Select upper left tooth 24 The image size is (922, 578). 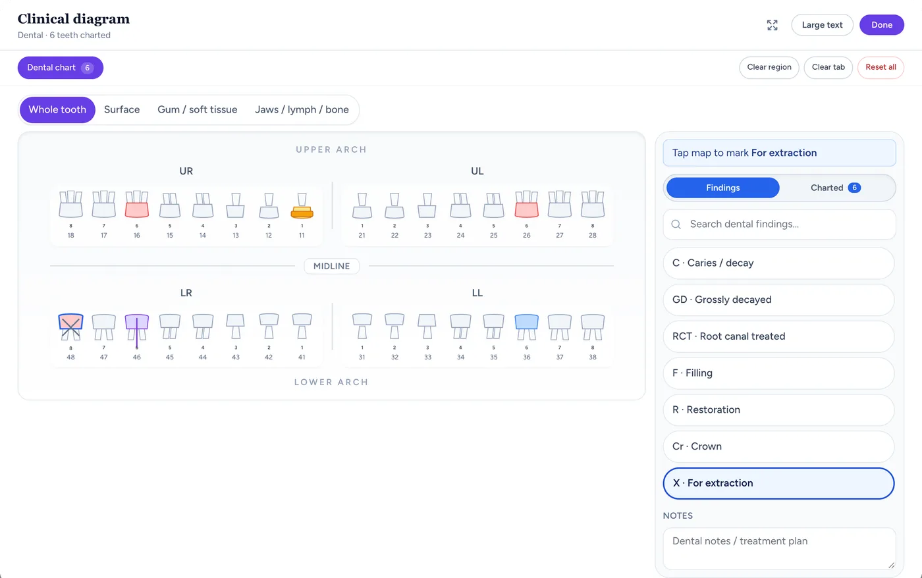pos(461,205)
